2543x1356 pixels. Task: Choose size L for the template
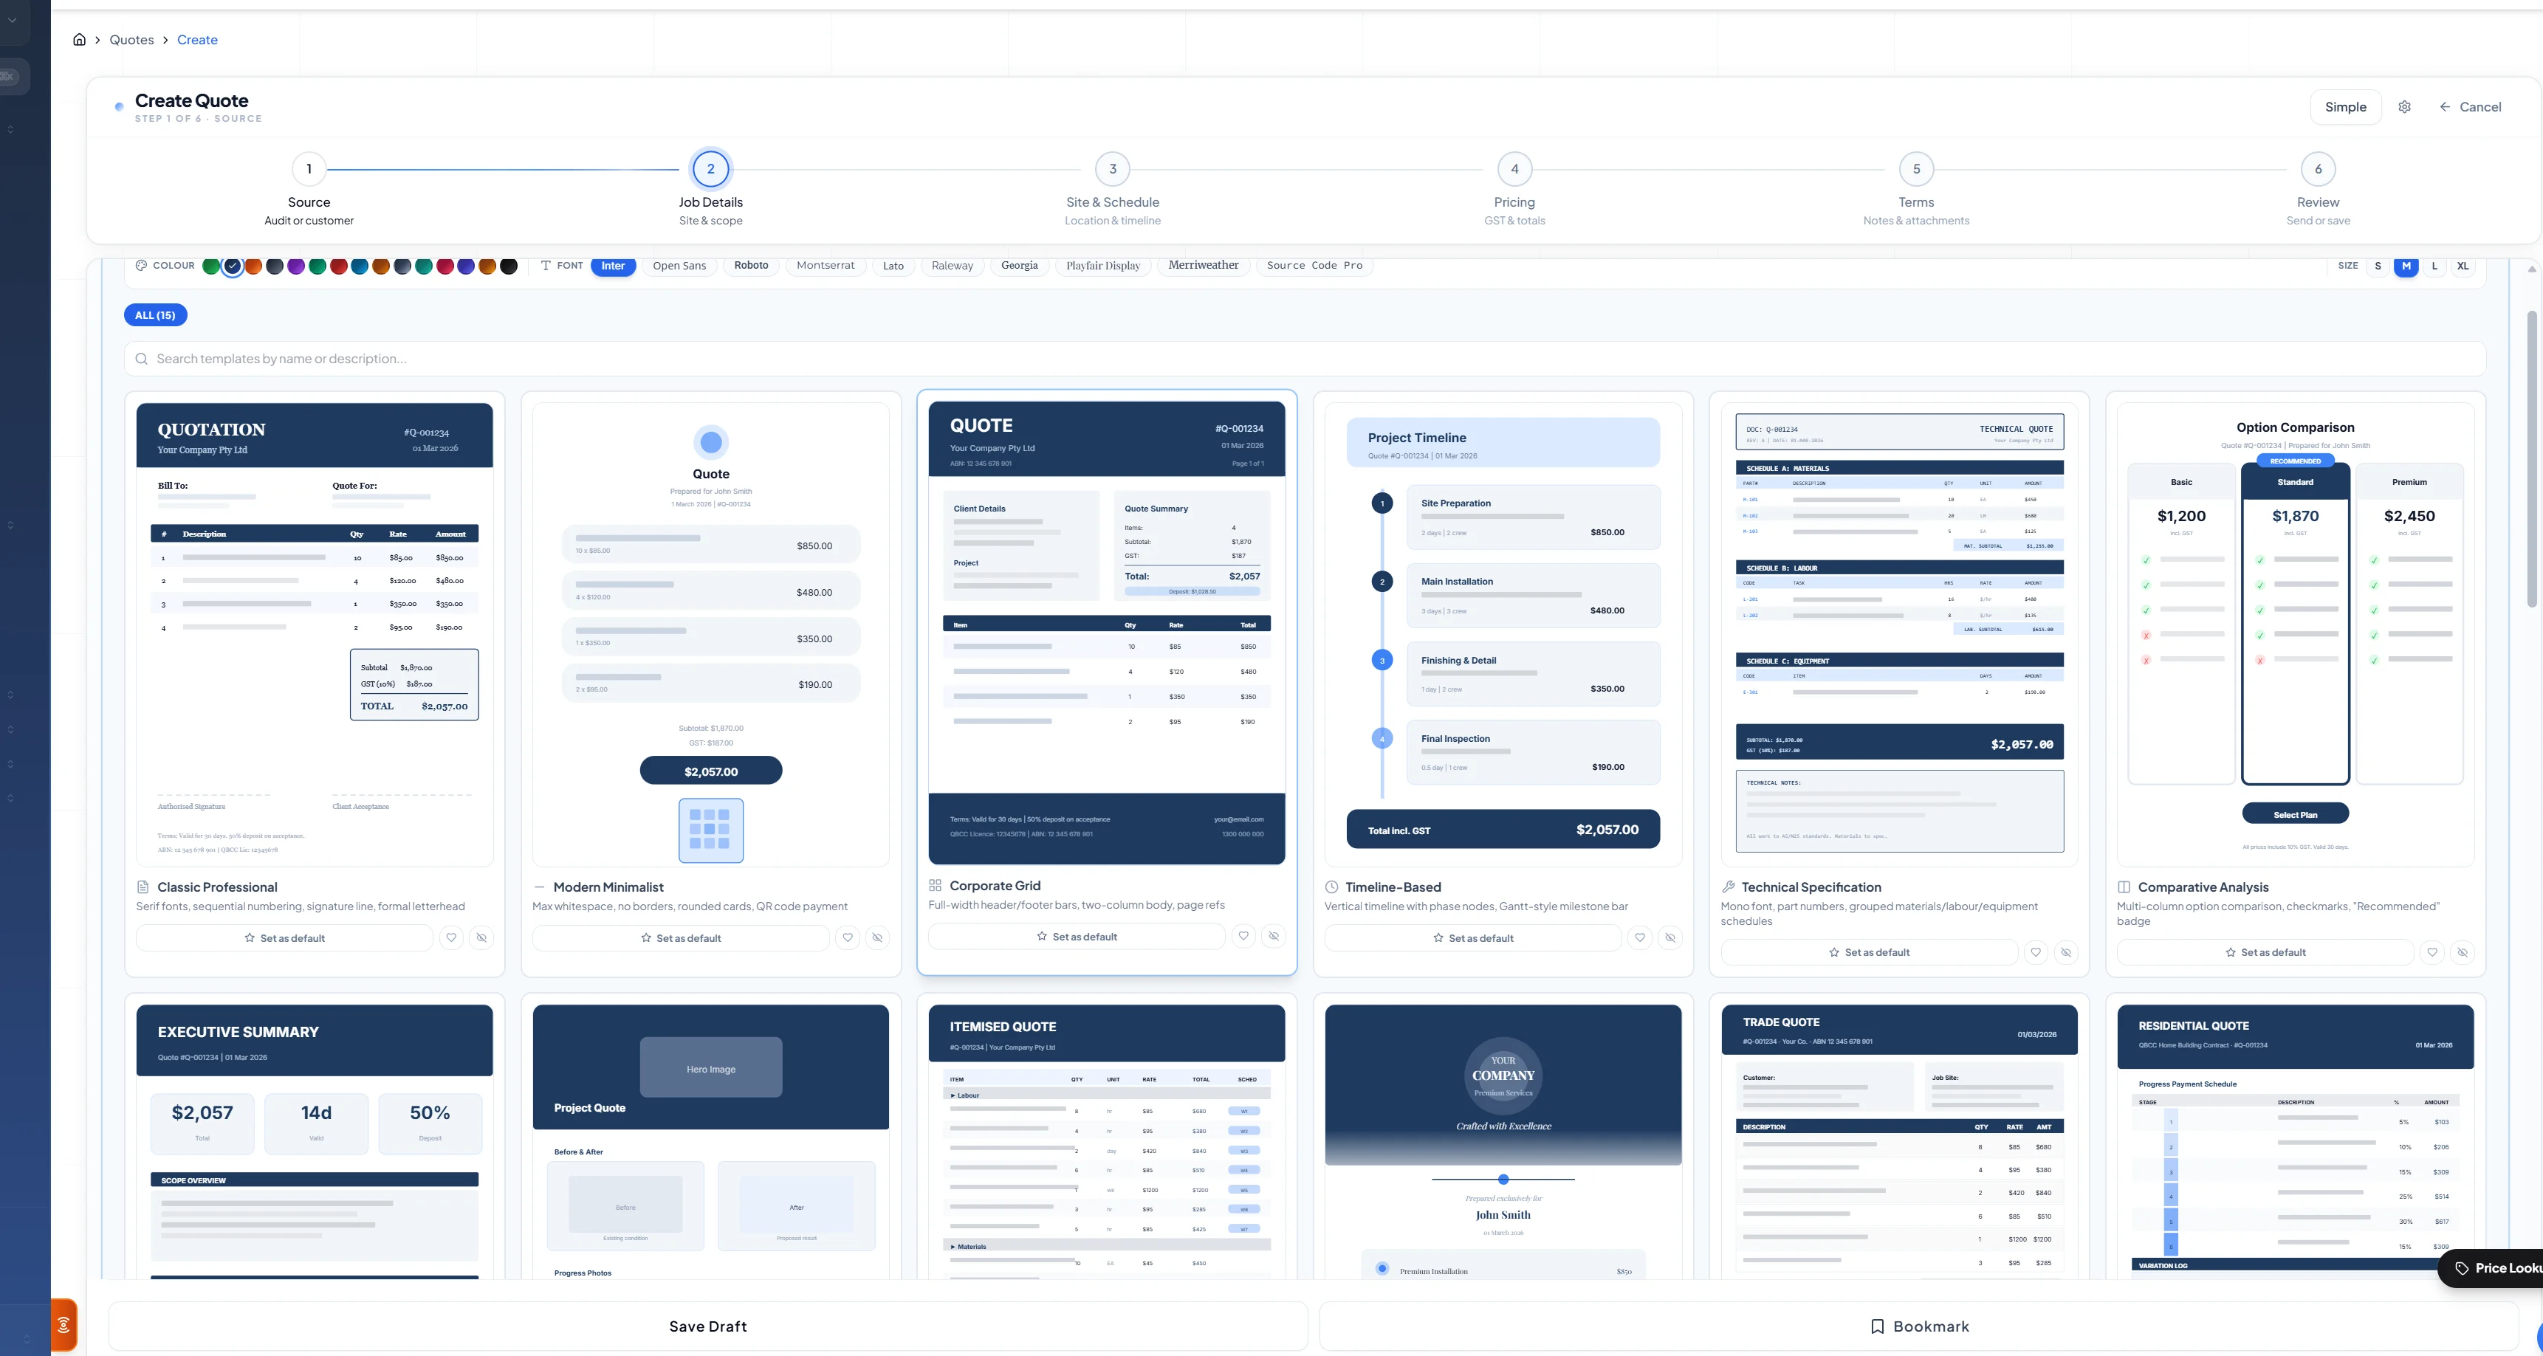click(x=2434, y=266)
